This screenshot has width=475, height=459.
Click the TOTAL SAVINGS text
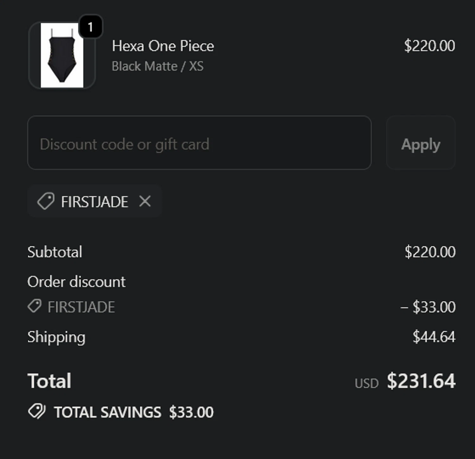pos(108,412)
